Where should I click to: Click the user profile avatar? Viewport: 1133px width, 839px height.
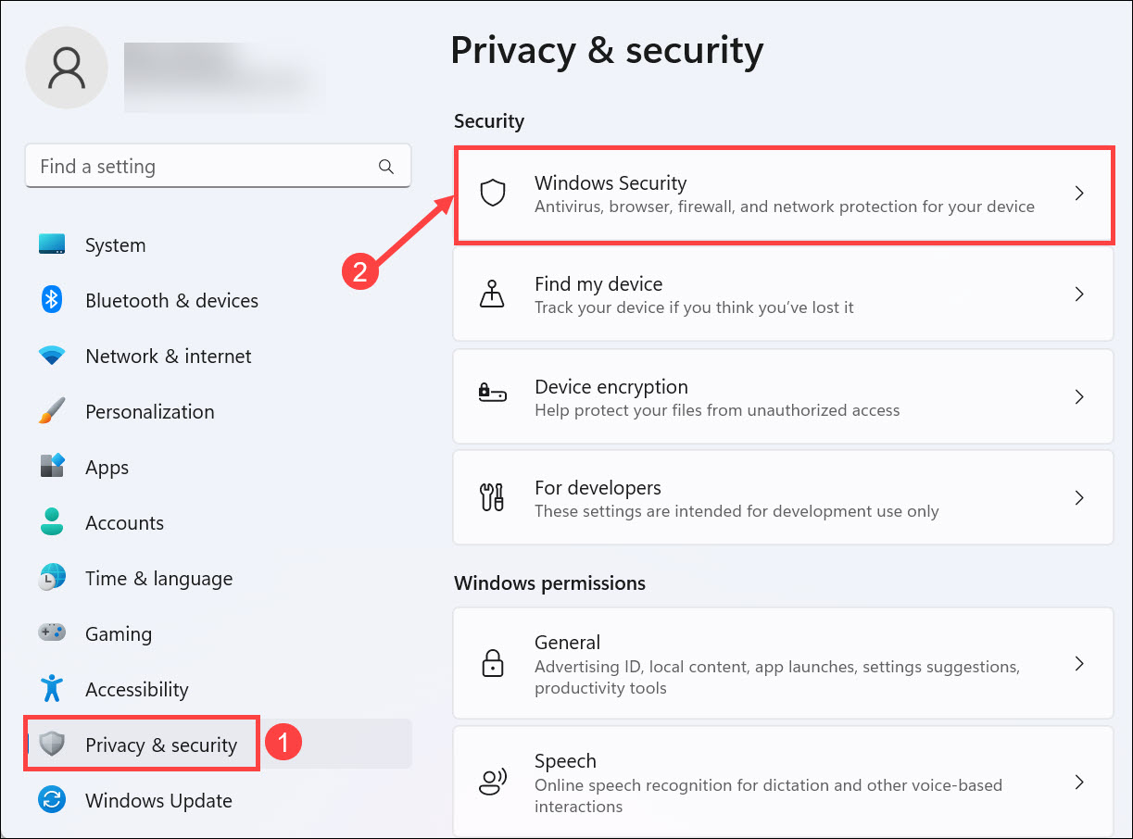coord(67,68)
